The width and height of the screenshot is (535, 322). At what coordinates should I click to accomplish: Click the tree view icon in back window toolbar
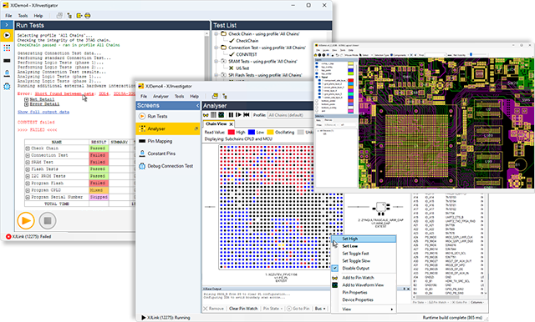(69, 16)
